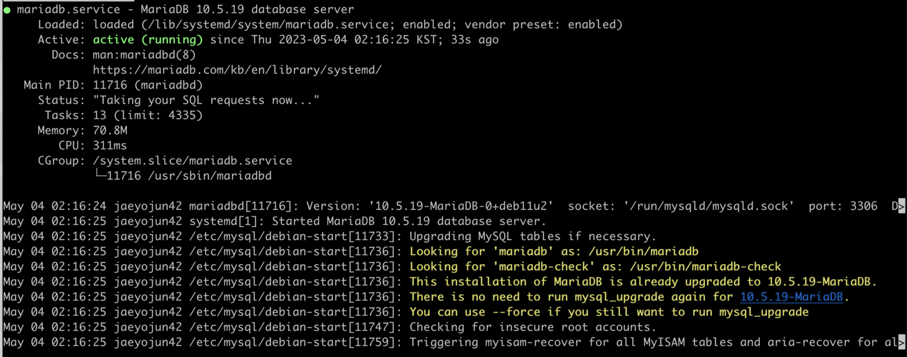
Task: Click the port number 3306
Action: click(x=863, y=206)
